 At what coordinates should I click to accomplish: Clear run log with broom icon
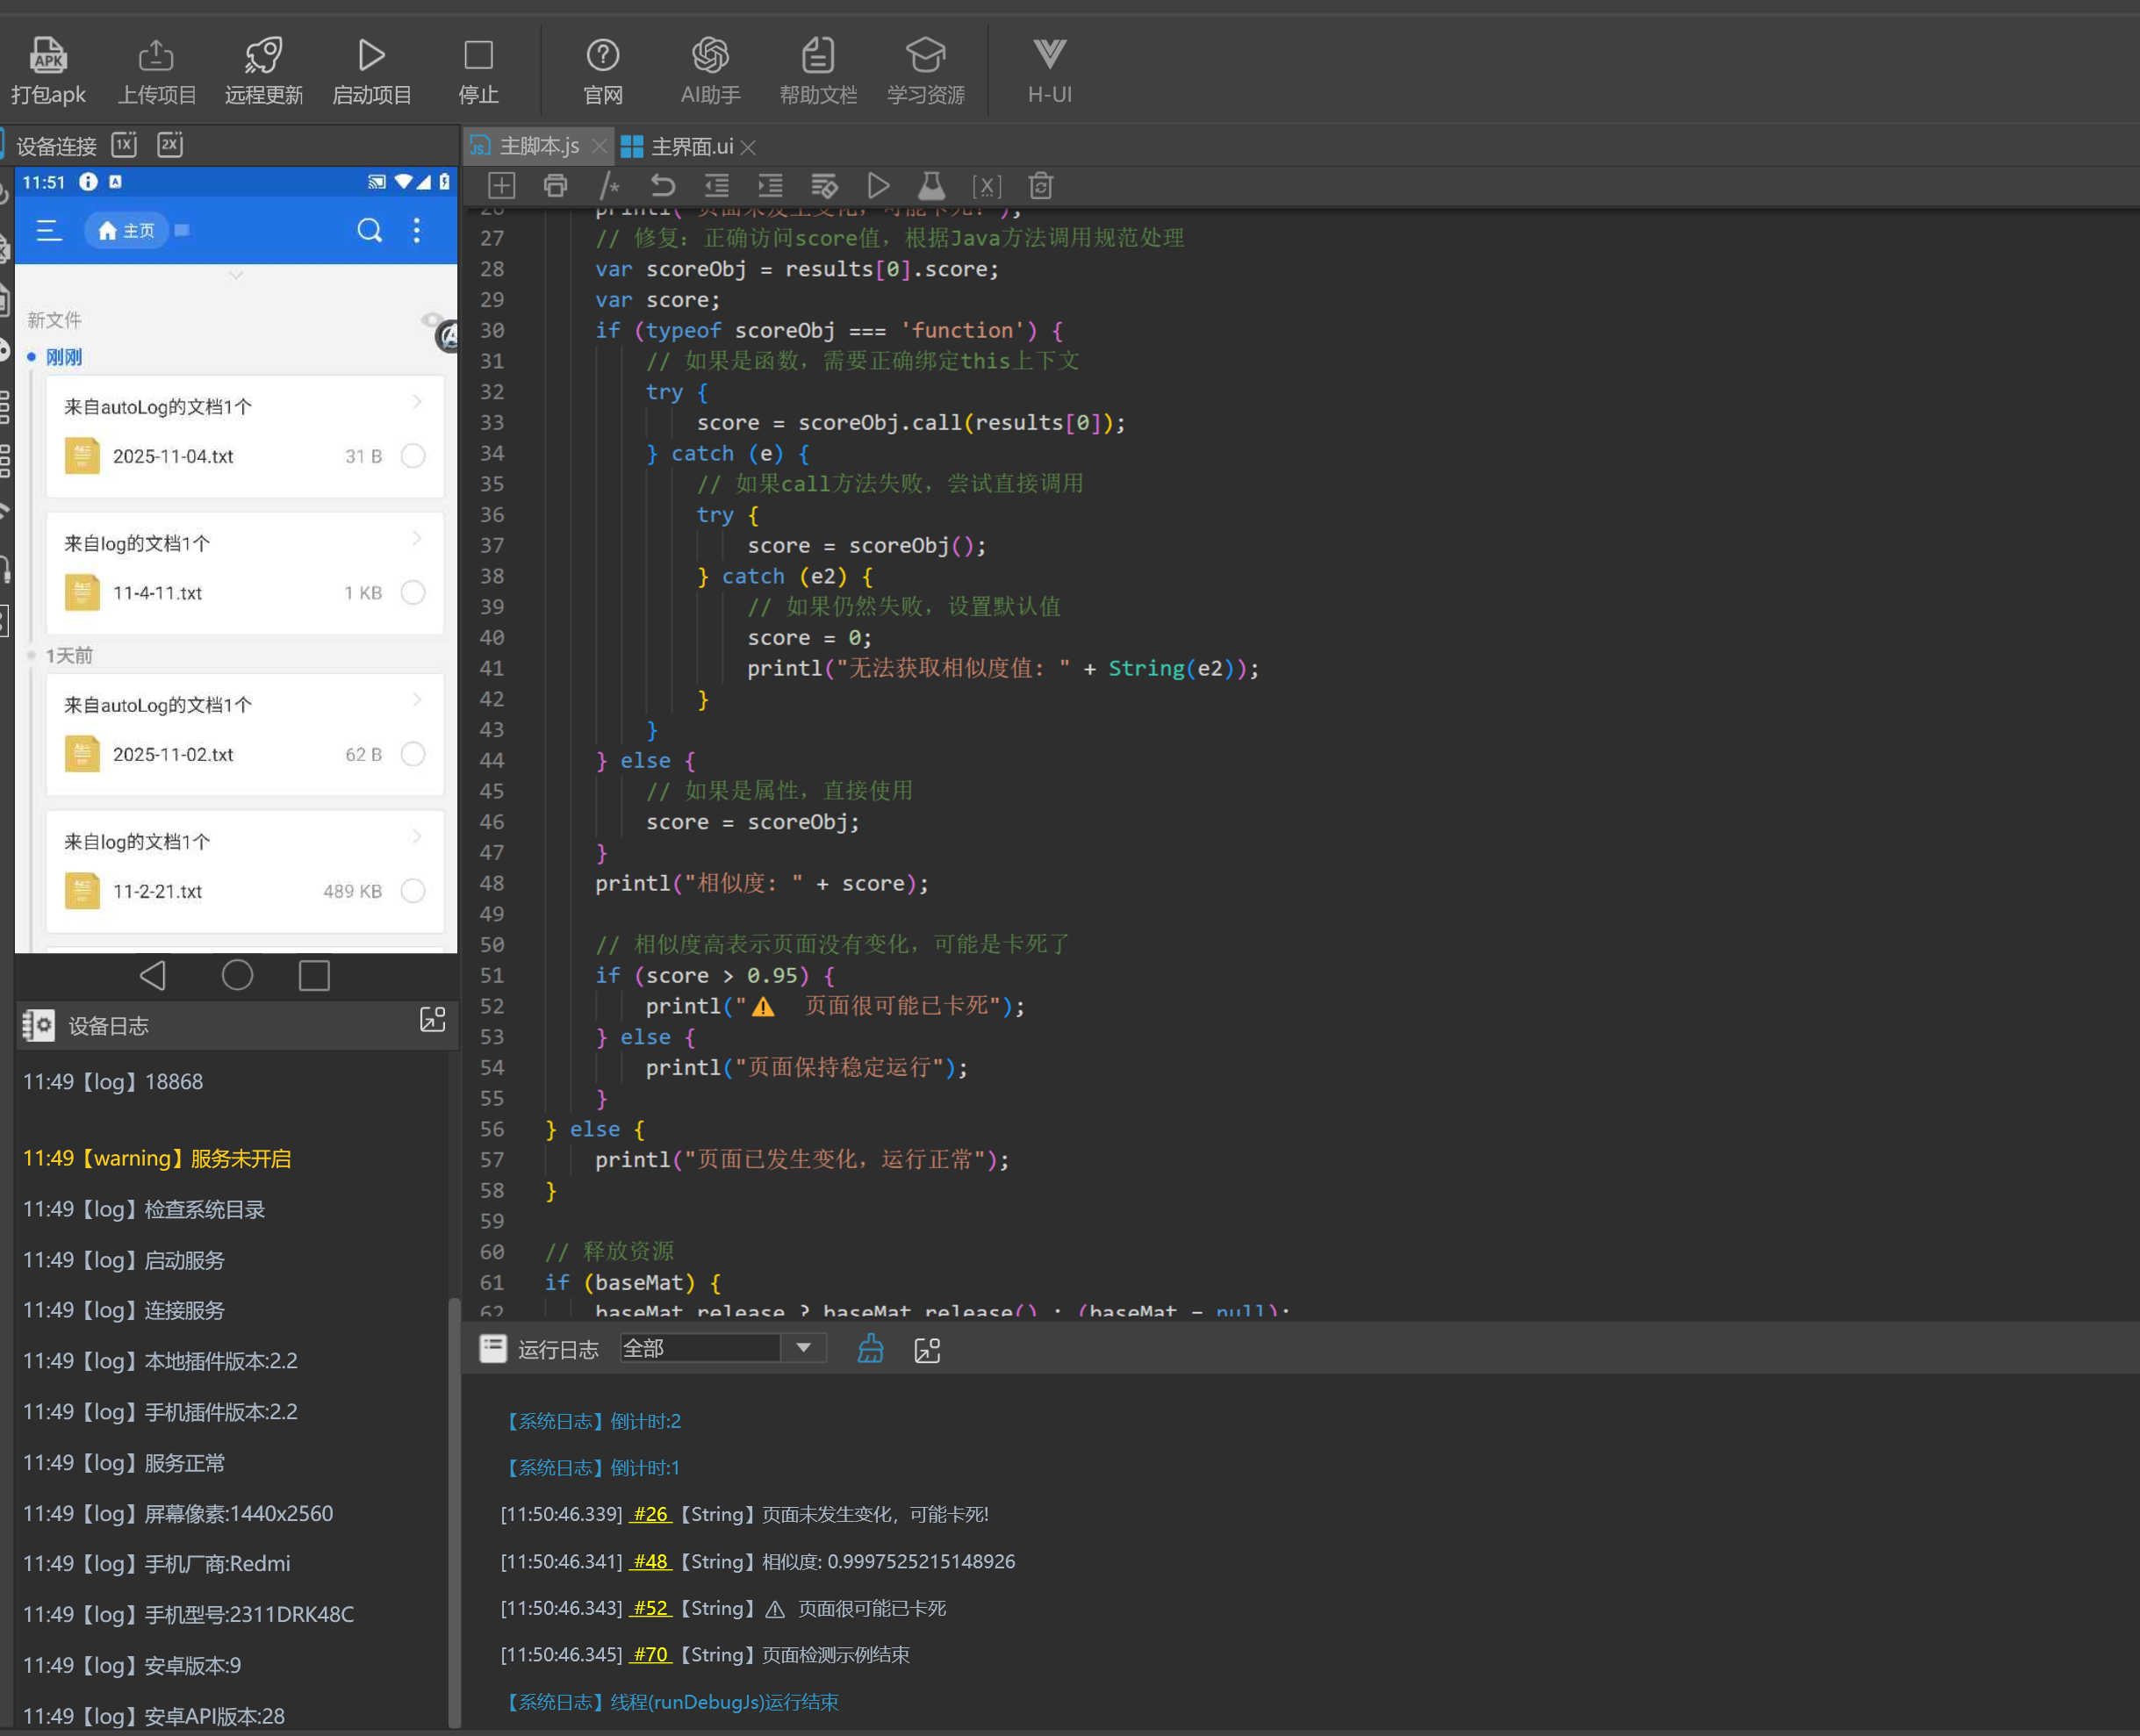coord(870,1349)
